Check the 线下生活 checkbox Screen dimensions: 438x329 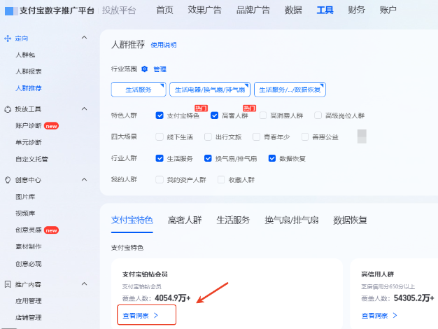(160, 137)
